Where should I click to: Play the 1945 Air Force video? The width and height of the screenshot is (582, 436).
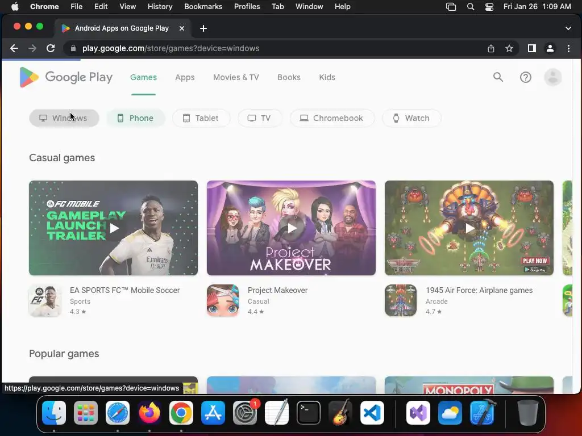[469, 228]
